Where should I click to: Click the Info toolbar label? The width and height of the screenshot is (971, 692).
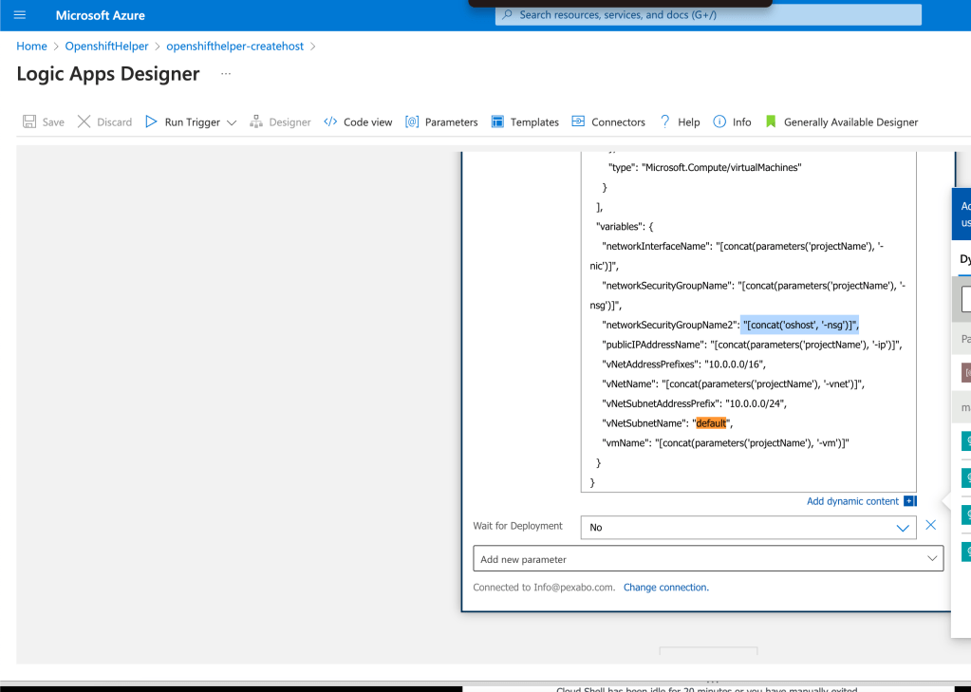(741, 122)
